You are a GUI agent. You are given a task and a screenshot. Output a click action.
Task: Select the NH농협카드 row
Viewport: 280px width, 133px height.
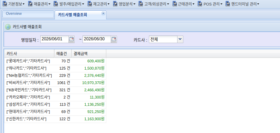(x=55, y=75)
